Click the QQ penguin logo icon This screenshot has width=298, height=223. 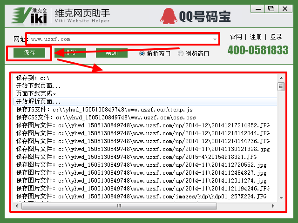point(169,16)
